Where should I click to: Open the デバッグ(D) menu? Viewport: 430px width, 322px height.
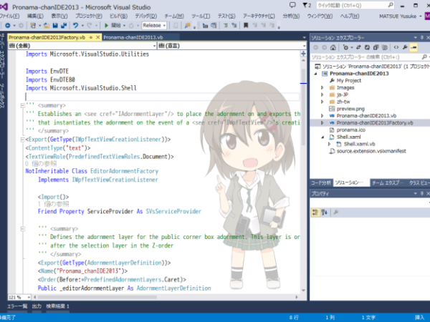click(x=146, y=16)
